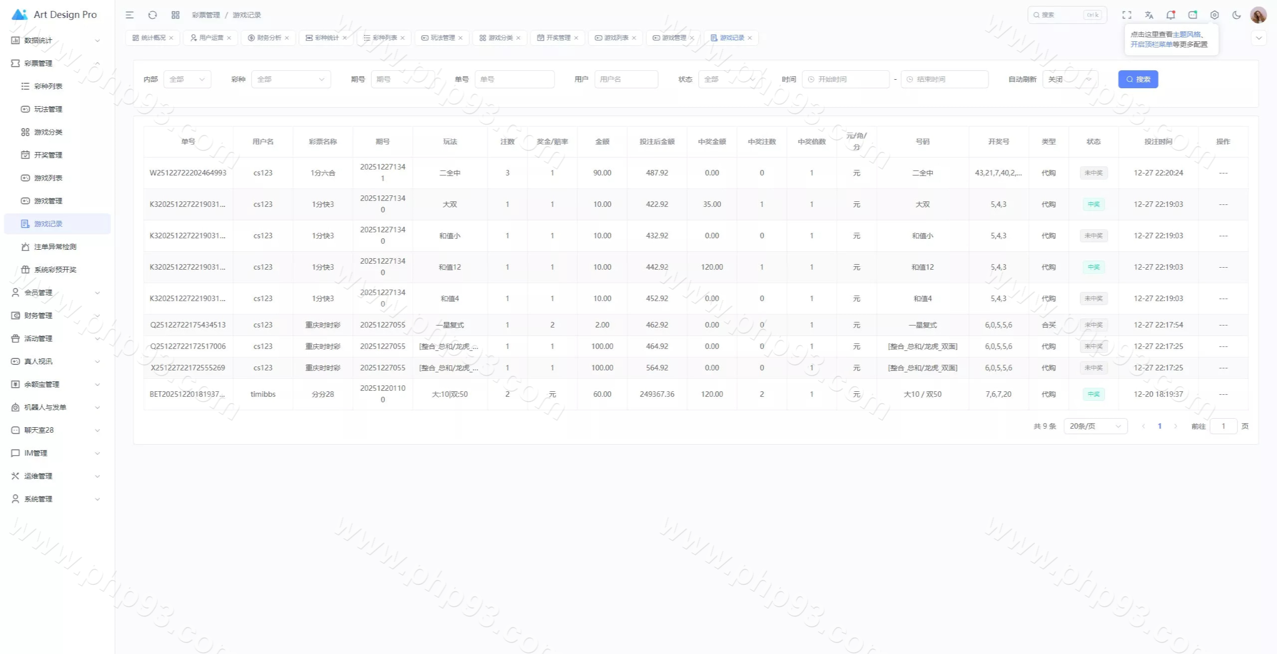Open the 自动刷新 dropdown showing 关闭
The width and height of the screenshot is (1277, 654).
[x=1069, y=79]
